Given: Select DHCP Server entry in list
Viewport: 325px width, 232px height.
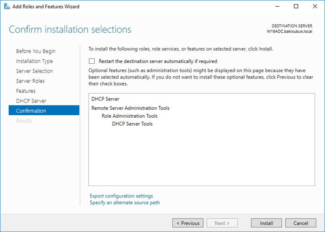Looking at the screenshot, I should click(105, 99).
